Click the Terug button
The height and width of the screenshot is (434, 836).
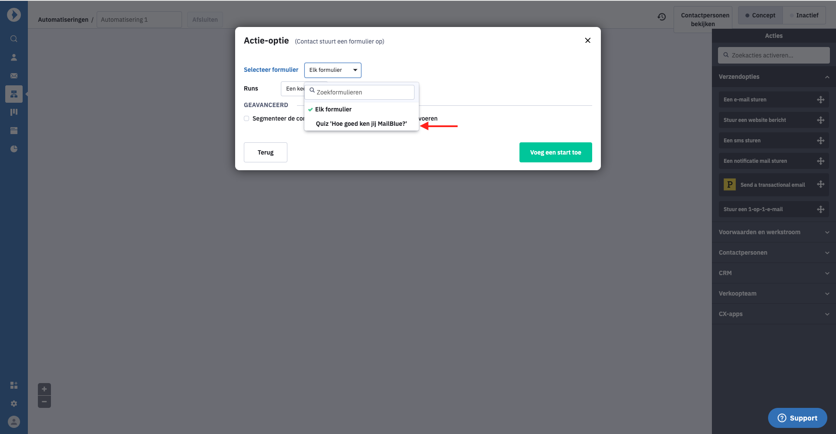click(x=266, y=152)
